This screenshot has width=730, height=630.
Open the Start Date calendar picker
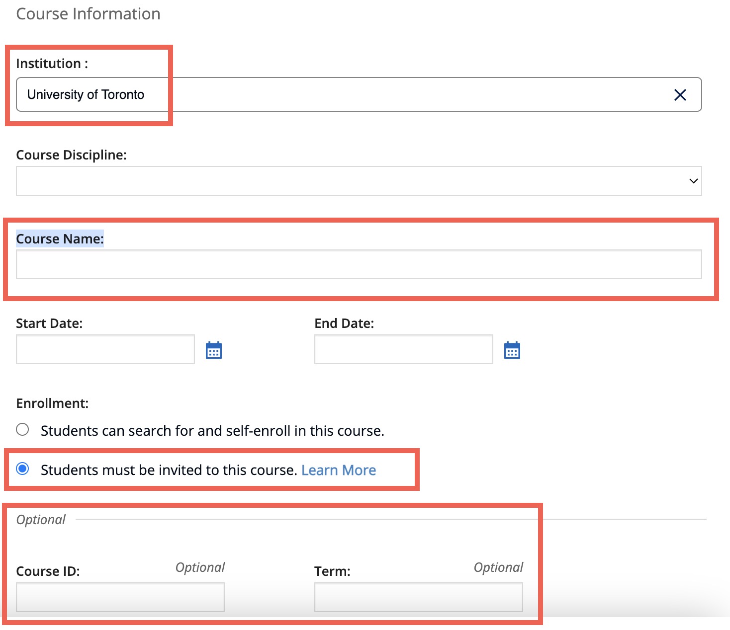(x=214, y=350)
